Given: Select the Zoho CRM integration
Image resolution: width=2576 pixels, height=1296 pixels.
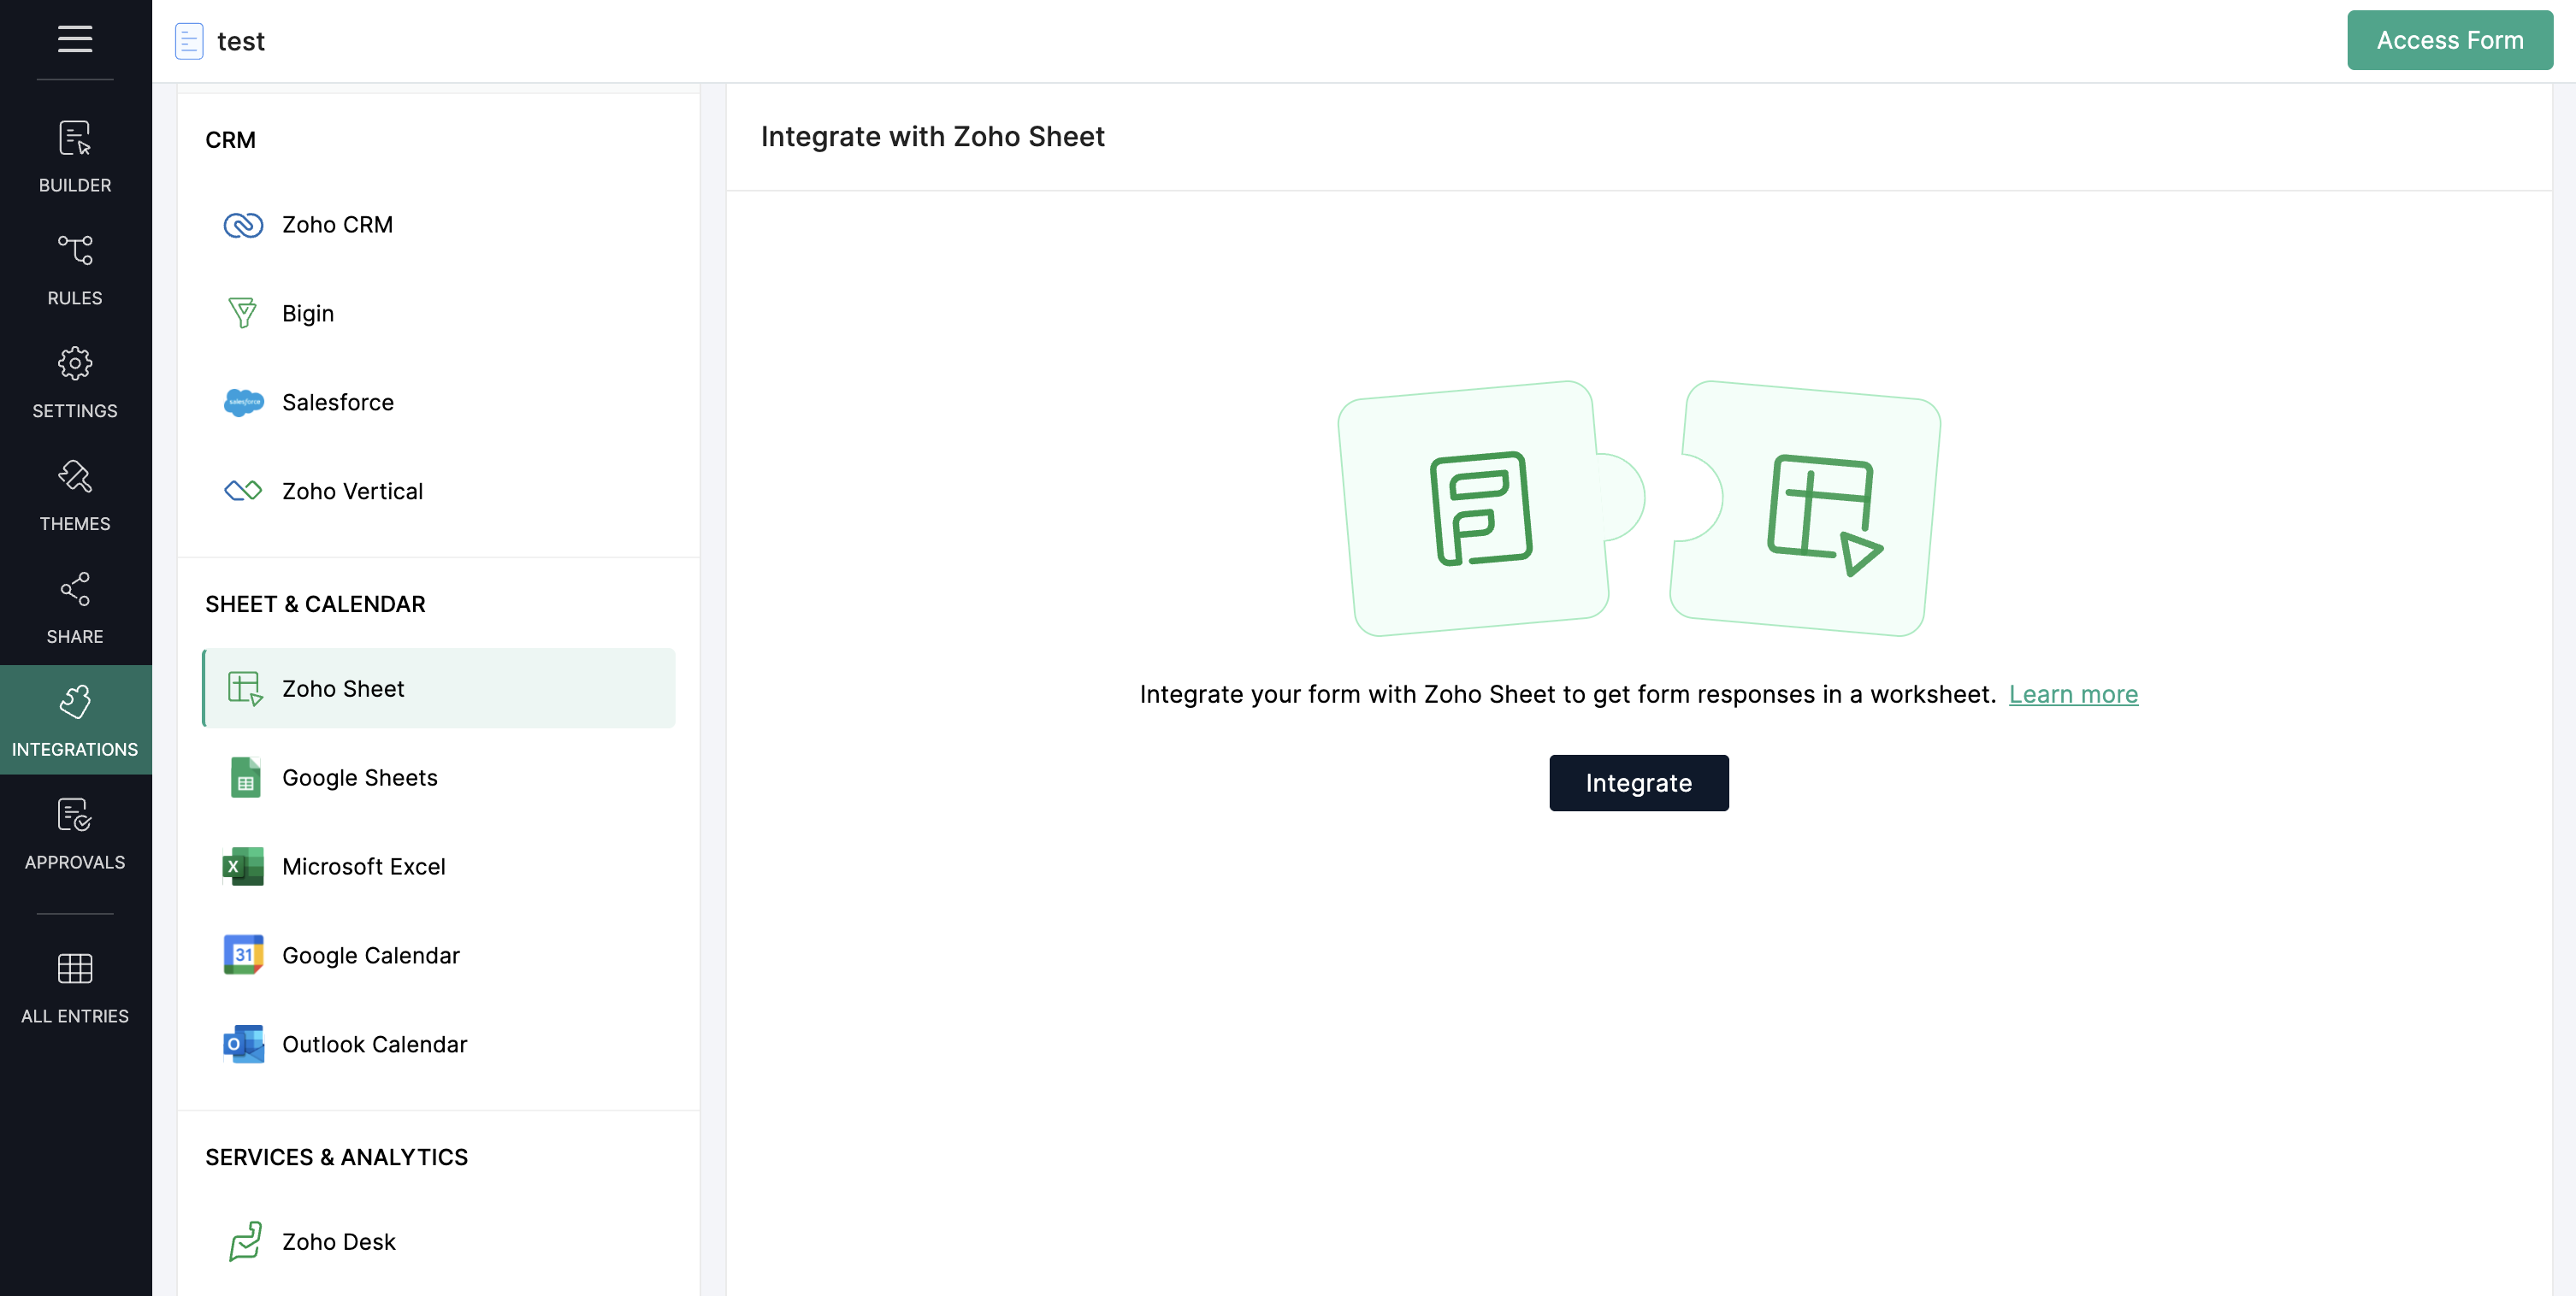Looking at the screenshot, I should [336, 224].
